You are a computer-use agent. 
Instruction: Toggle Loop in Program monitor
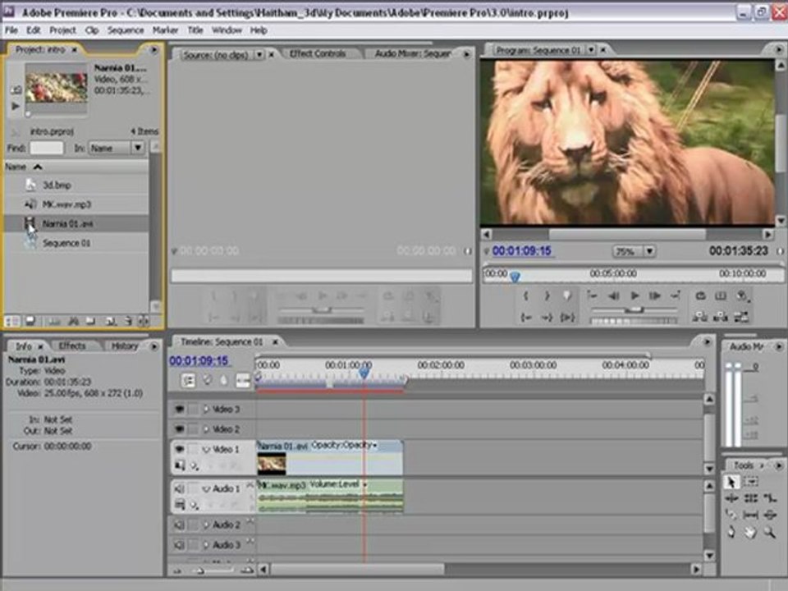click(x=700, y=296)
